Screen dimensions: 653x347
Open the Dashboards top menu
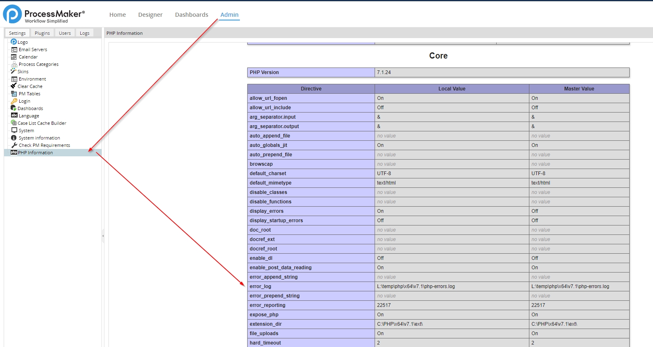[192, 15]
